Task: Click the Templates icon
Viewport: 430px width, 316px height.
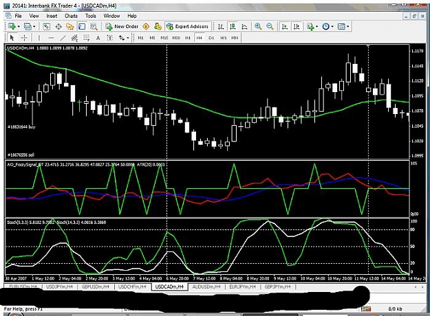Action: tap(341, 26)
